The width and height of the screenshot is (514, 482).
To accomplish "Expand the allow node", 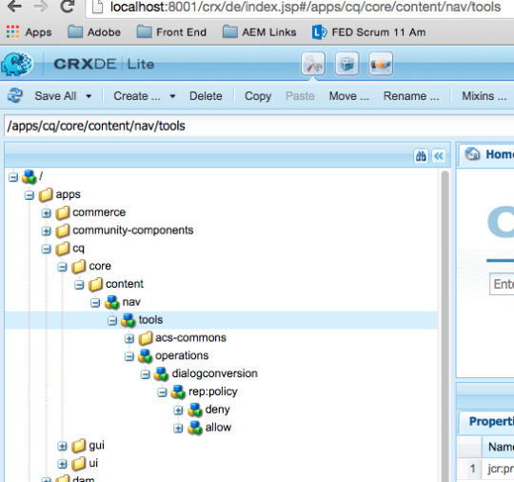I will (178, 429).
